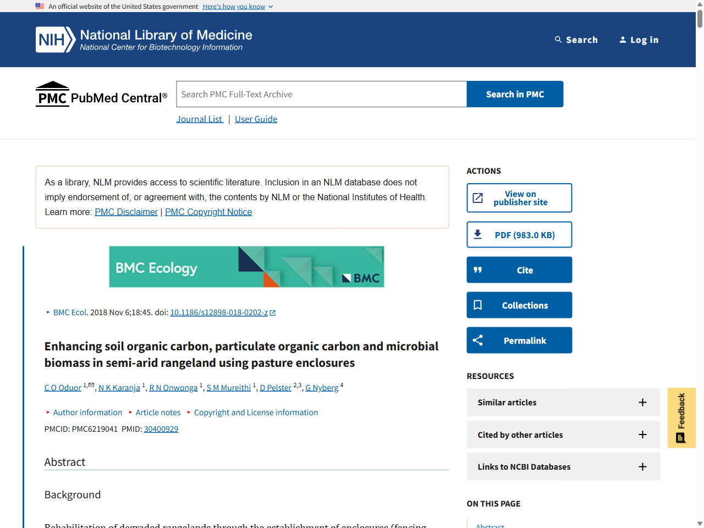Click the external-link icon beside the DOI
The image size is (704, 528).
272,312
